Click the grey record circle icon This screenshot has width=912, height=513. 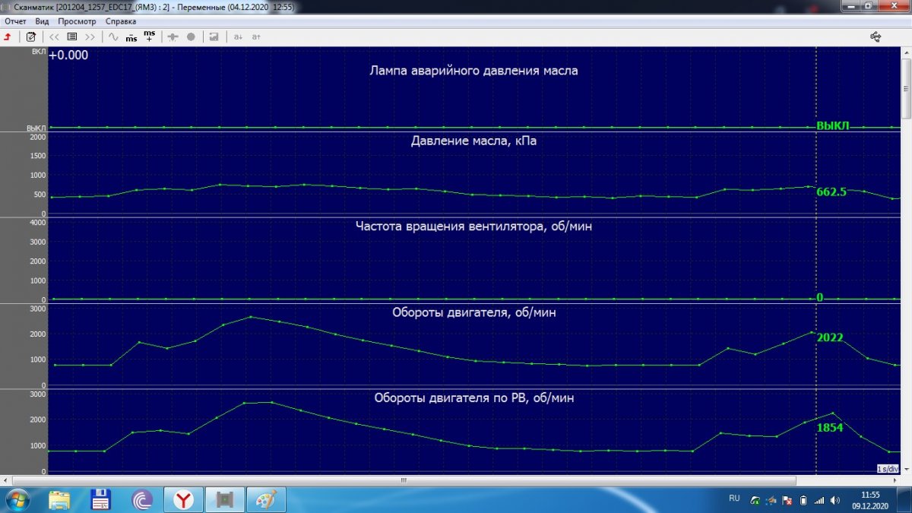coord(191,36)
